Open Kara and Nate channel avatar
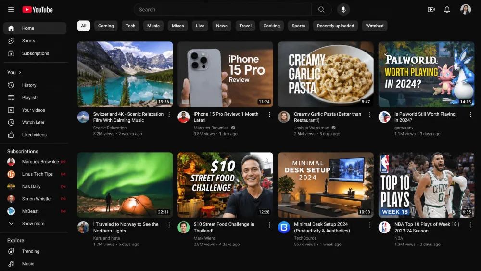The width and height of the screenshot is (481, 271). (x=83, y=227)
